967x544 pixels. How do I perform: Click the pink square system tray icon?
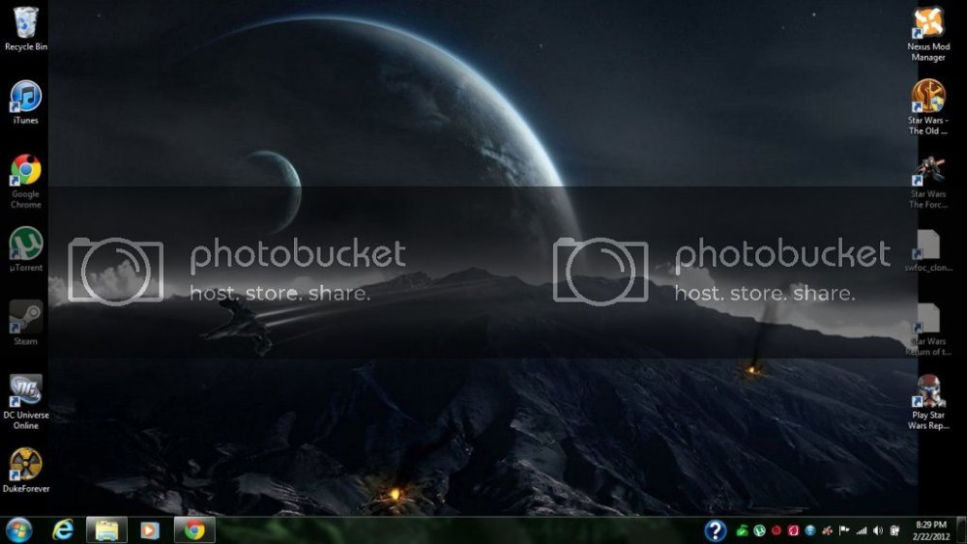pos(793,530)
